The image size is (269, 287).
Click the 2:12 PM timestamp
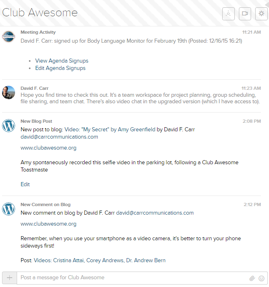pyautogui.click(x=252, y=204)
